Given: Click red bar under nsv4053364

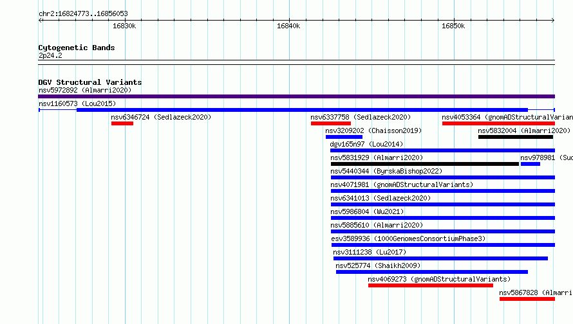Looking at the screenshot, I should [x=498, y=123].
